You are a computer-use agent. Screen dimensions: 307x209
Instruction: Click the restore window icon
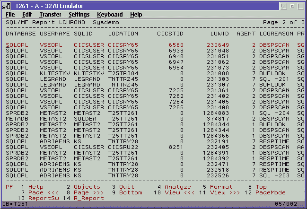pos(292,6)
